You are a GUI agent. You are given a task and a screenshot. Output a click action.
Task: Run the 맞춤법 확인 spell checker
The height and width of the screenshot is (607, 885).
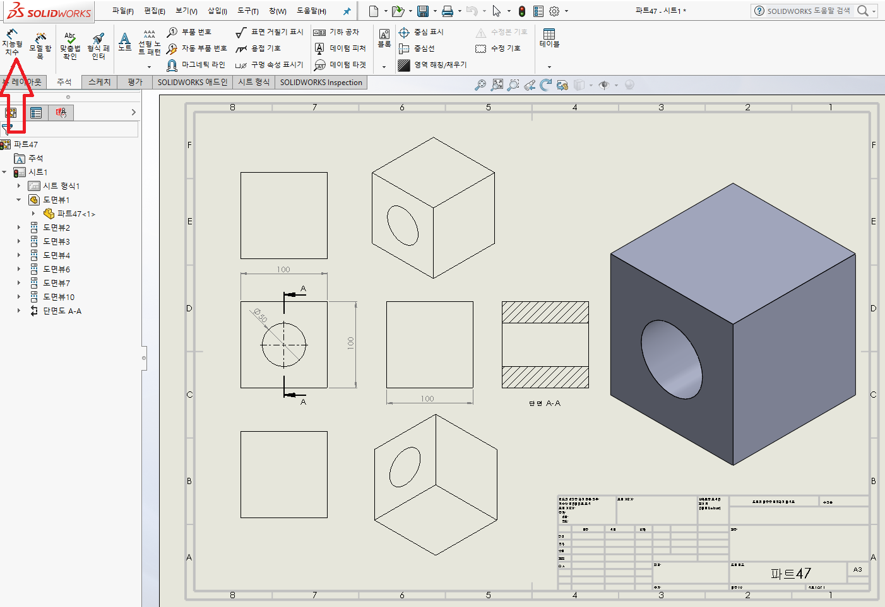pyautogui.click(x=70, y=46)
